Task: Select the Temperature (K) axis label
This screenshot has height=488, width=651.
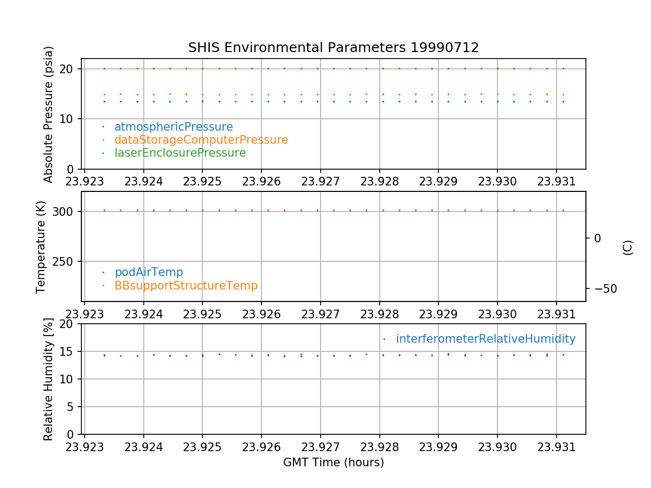Action: [42, 247]
